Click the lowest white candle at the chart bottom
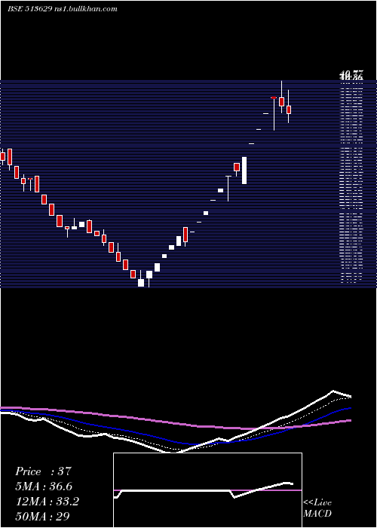377x528 pixels. point(141,283)
